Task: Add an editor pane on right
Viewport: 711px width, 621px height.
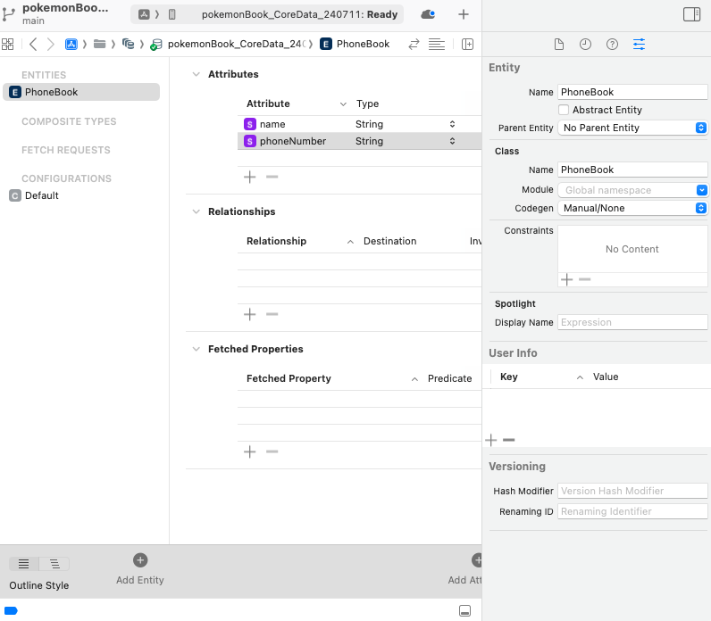Action: [467, 44]
